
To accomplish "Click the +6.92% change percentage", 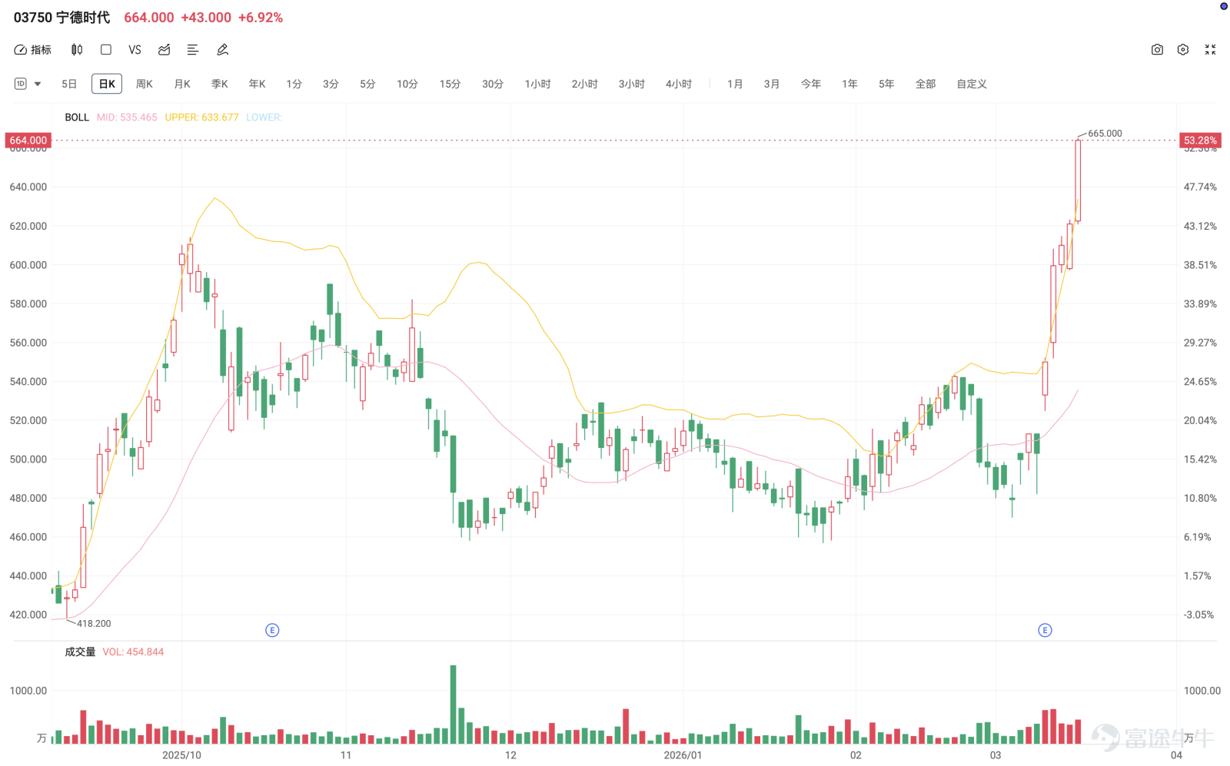I will (x=261, y=18).
